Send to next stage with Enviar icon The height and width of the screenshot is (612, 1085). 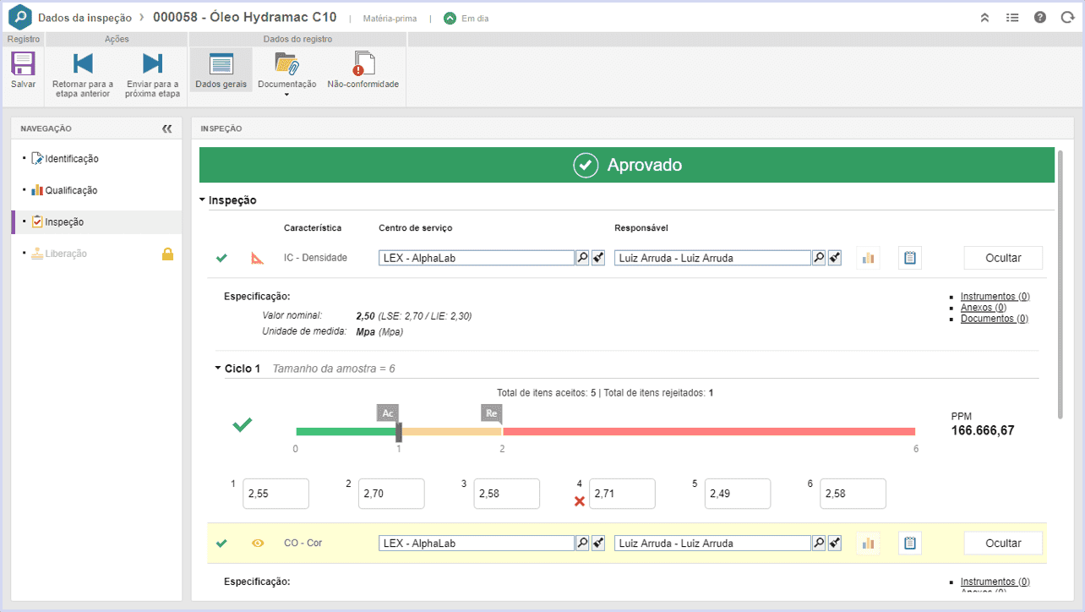click(x=152, y=63)
